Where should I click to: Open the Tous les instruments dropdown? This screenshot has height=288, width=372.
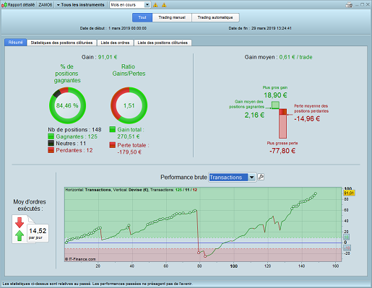tap(80, 5)
